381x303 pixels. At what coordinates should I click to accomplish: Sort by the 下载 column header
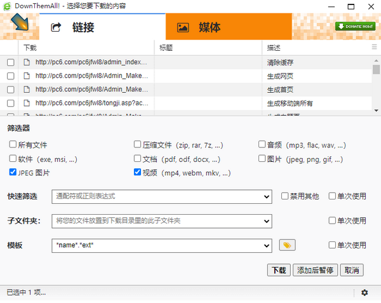click(x=86, y=48)
